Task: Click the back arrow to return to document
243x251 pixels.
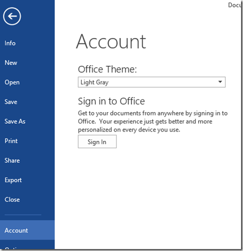Action: point(12,16)
